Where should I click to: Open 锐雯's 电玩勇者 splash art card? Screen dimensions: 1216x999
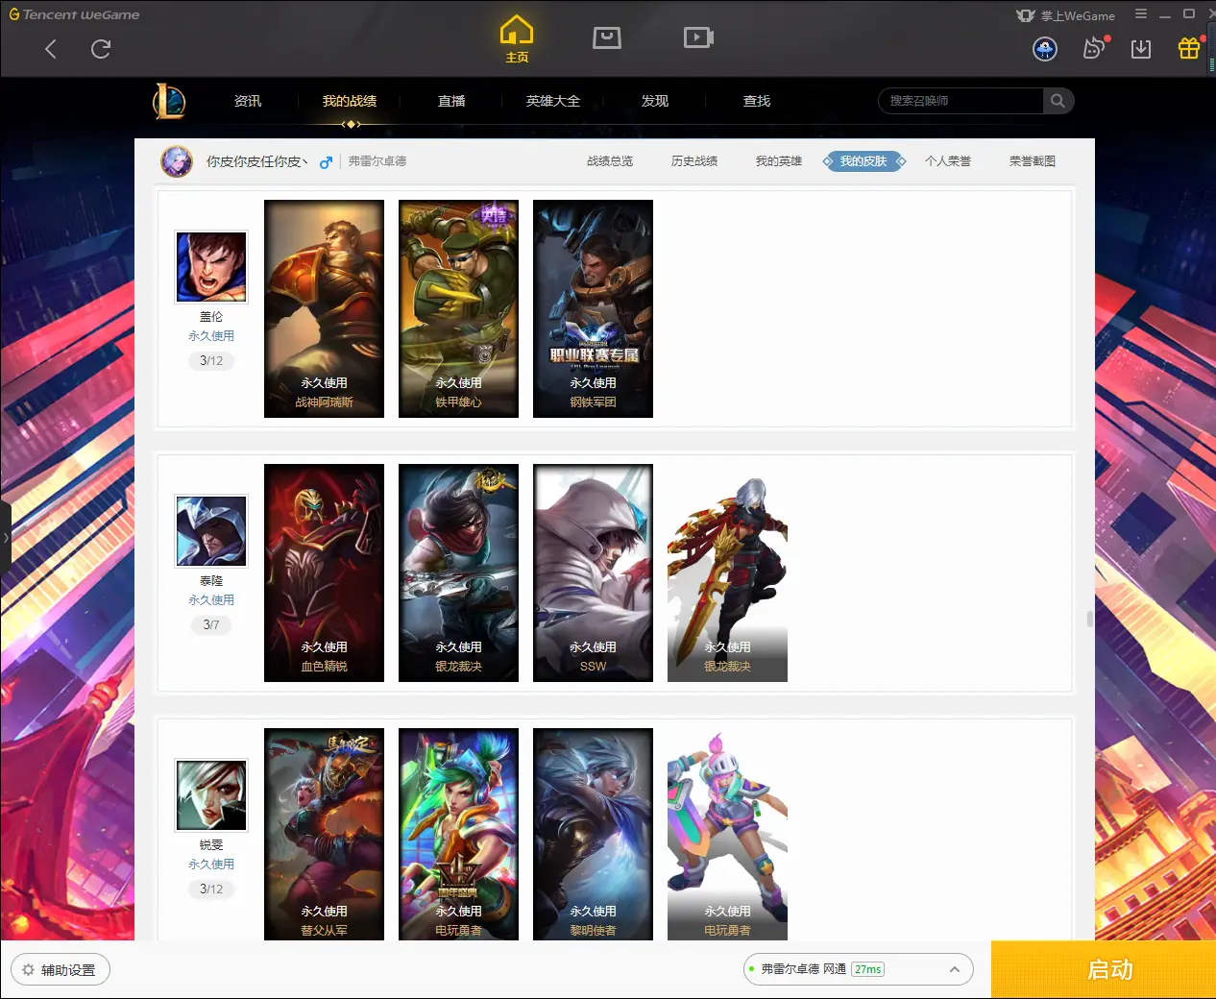click(x=458, y=834)
